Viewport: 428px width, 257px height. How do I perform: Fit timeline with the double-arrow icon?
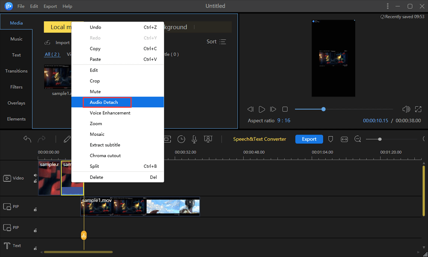pyautogui.click(x=345, y=139)
